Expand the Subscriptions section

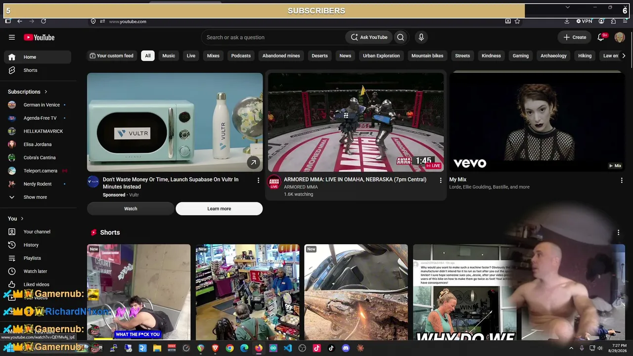coord(28,91)
